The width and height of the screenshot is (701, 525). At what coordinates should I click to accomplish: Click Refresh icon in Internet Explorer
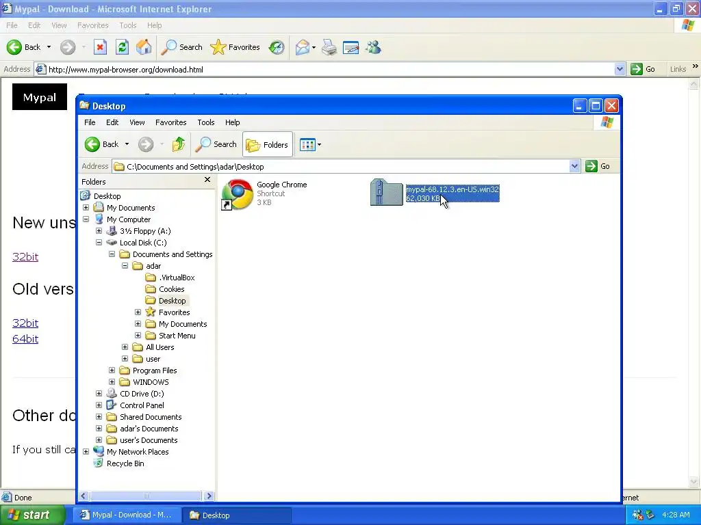(x=122, y=47)
